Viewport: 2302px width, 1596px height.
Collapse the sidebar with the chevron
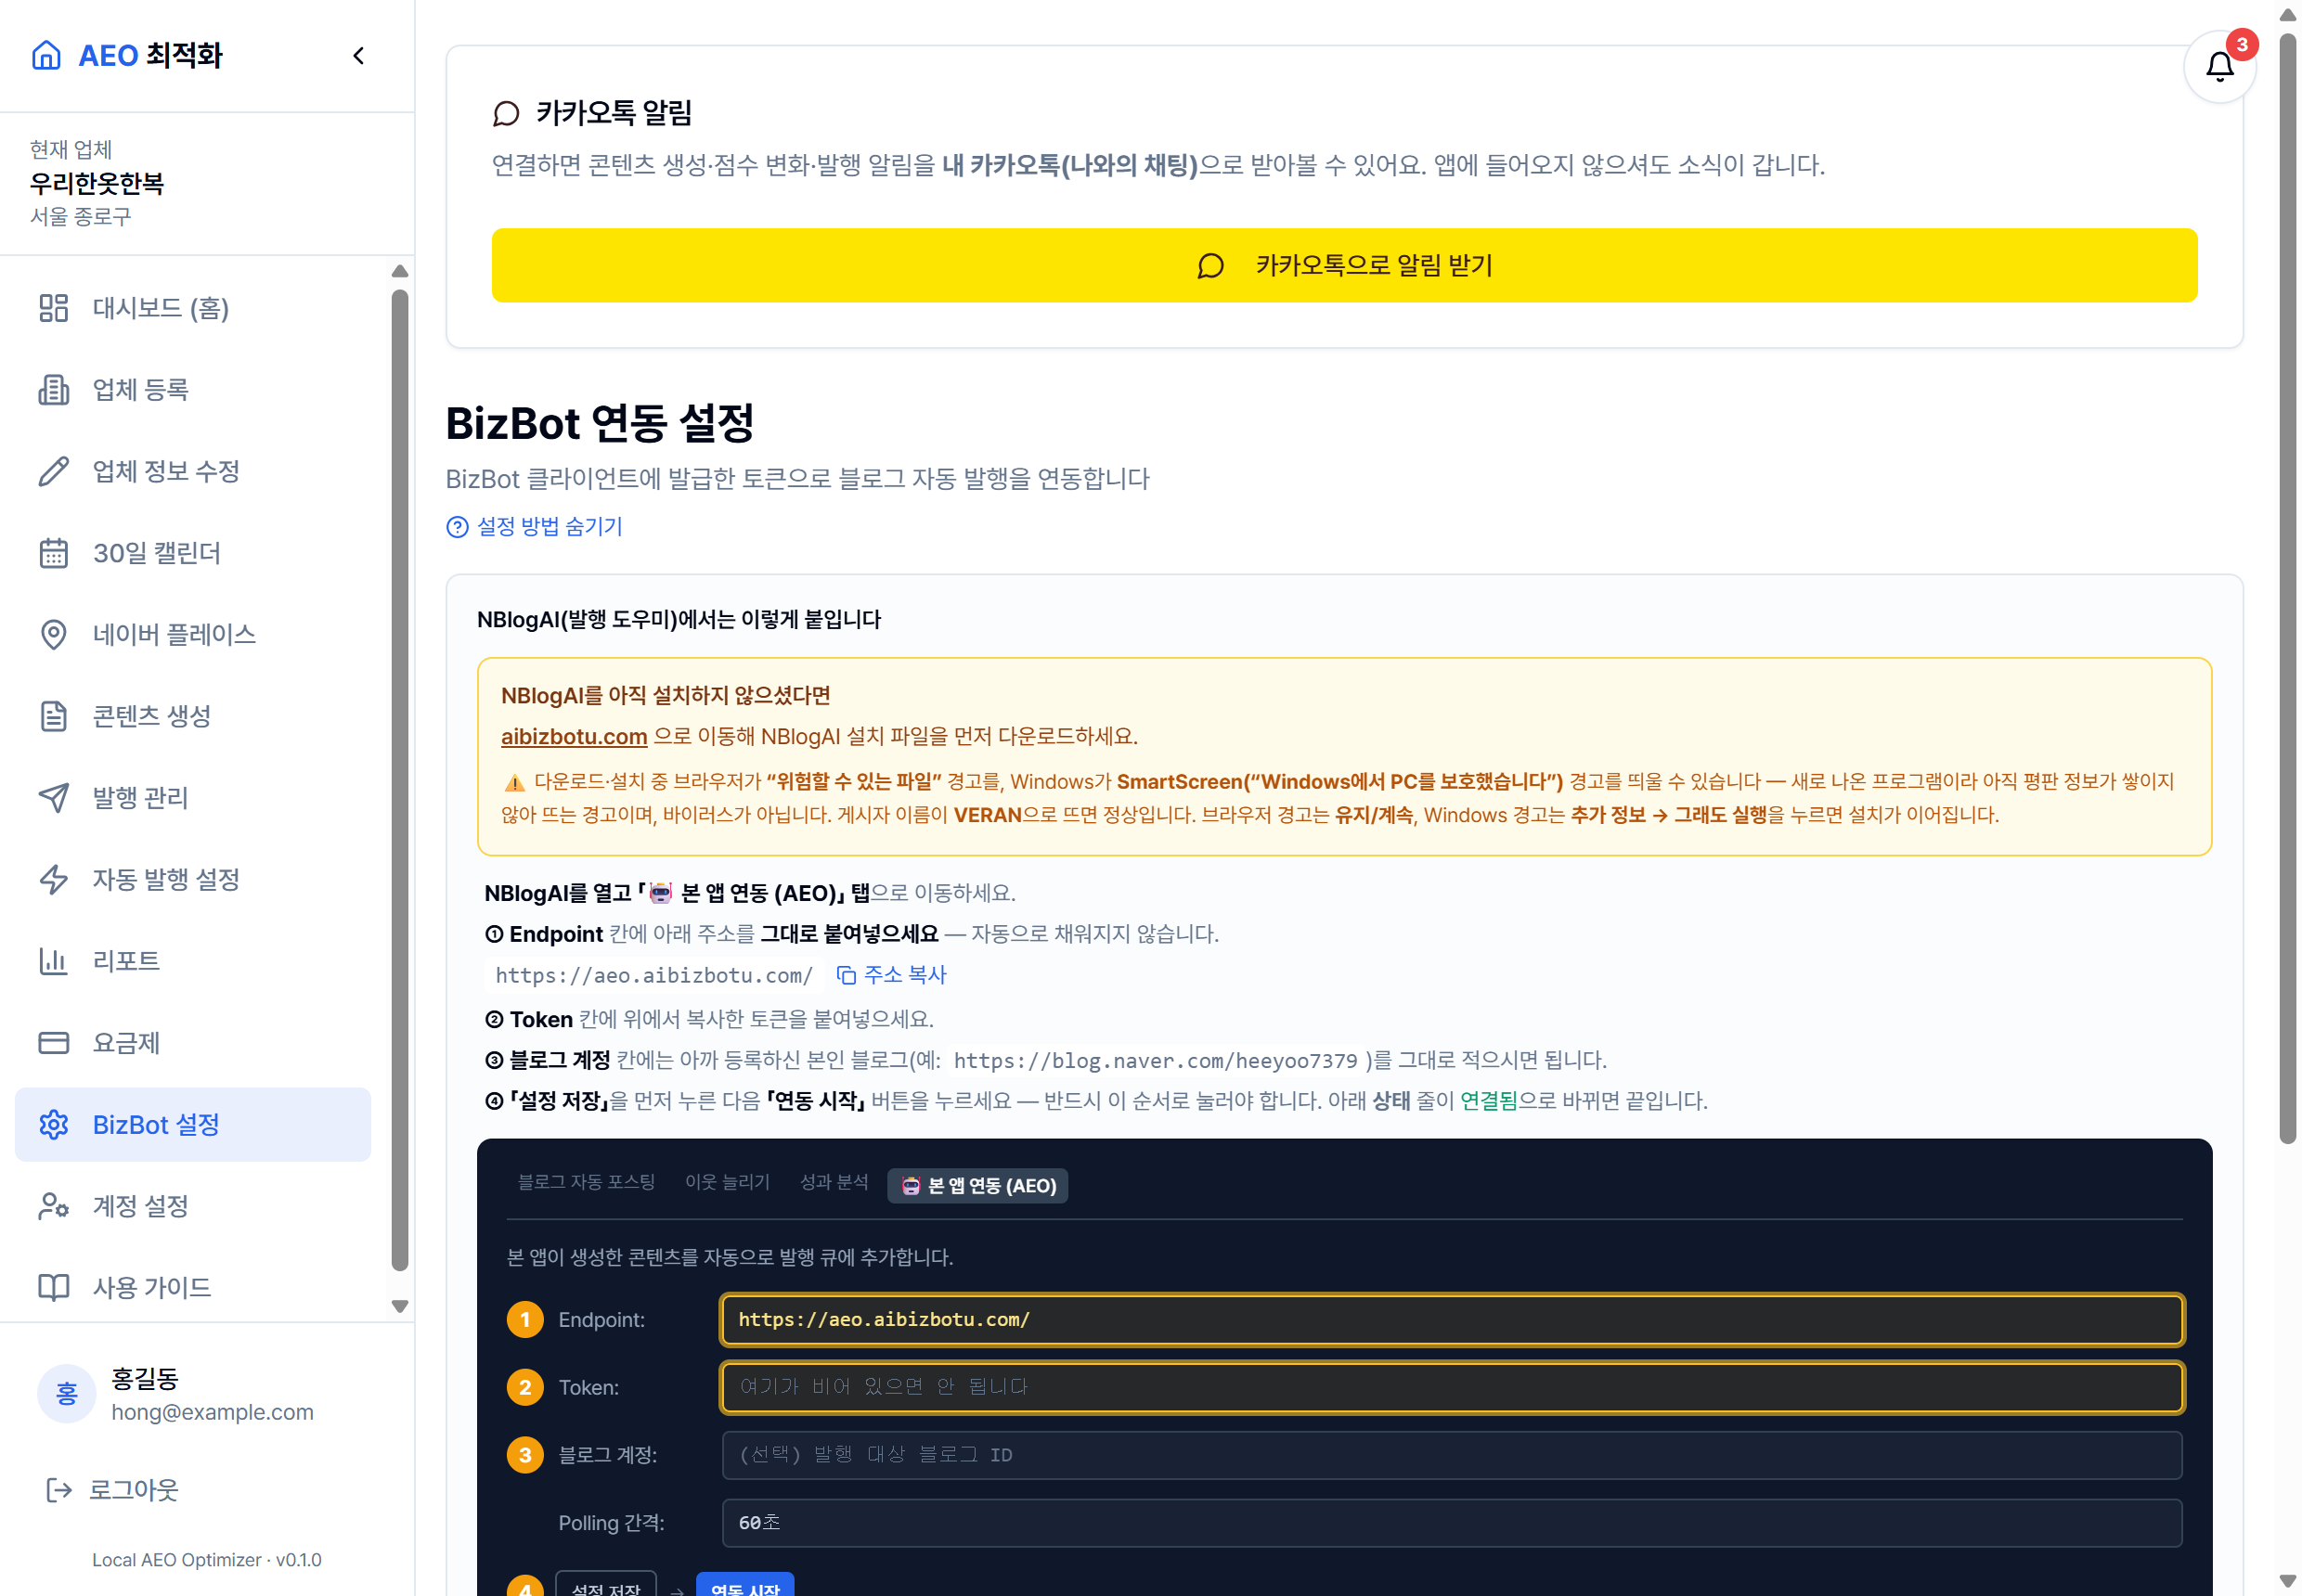(x=359, y=56)
